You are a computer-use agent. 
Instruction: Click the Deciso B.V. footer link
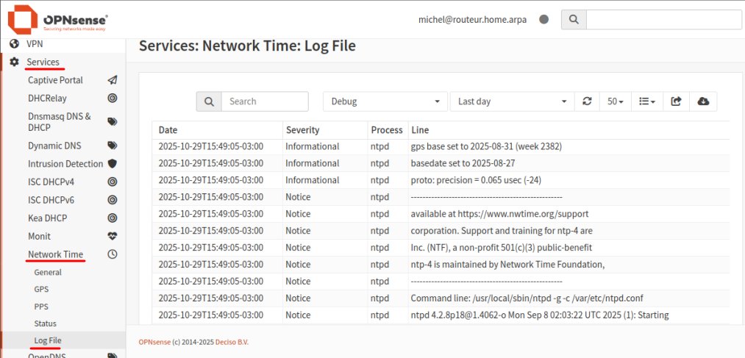223,342
